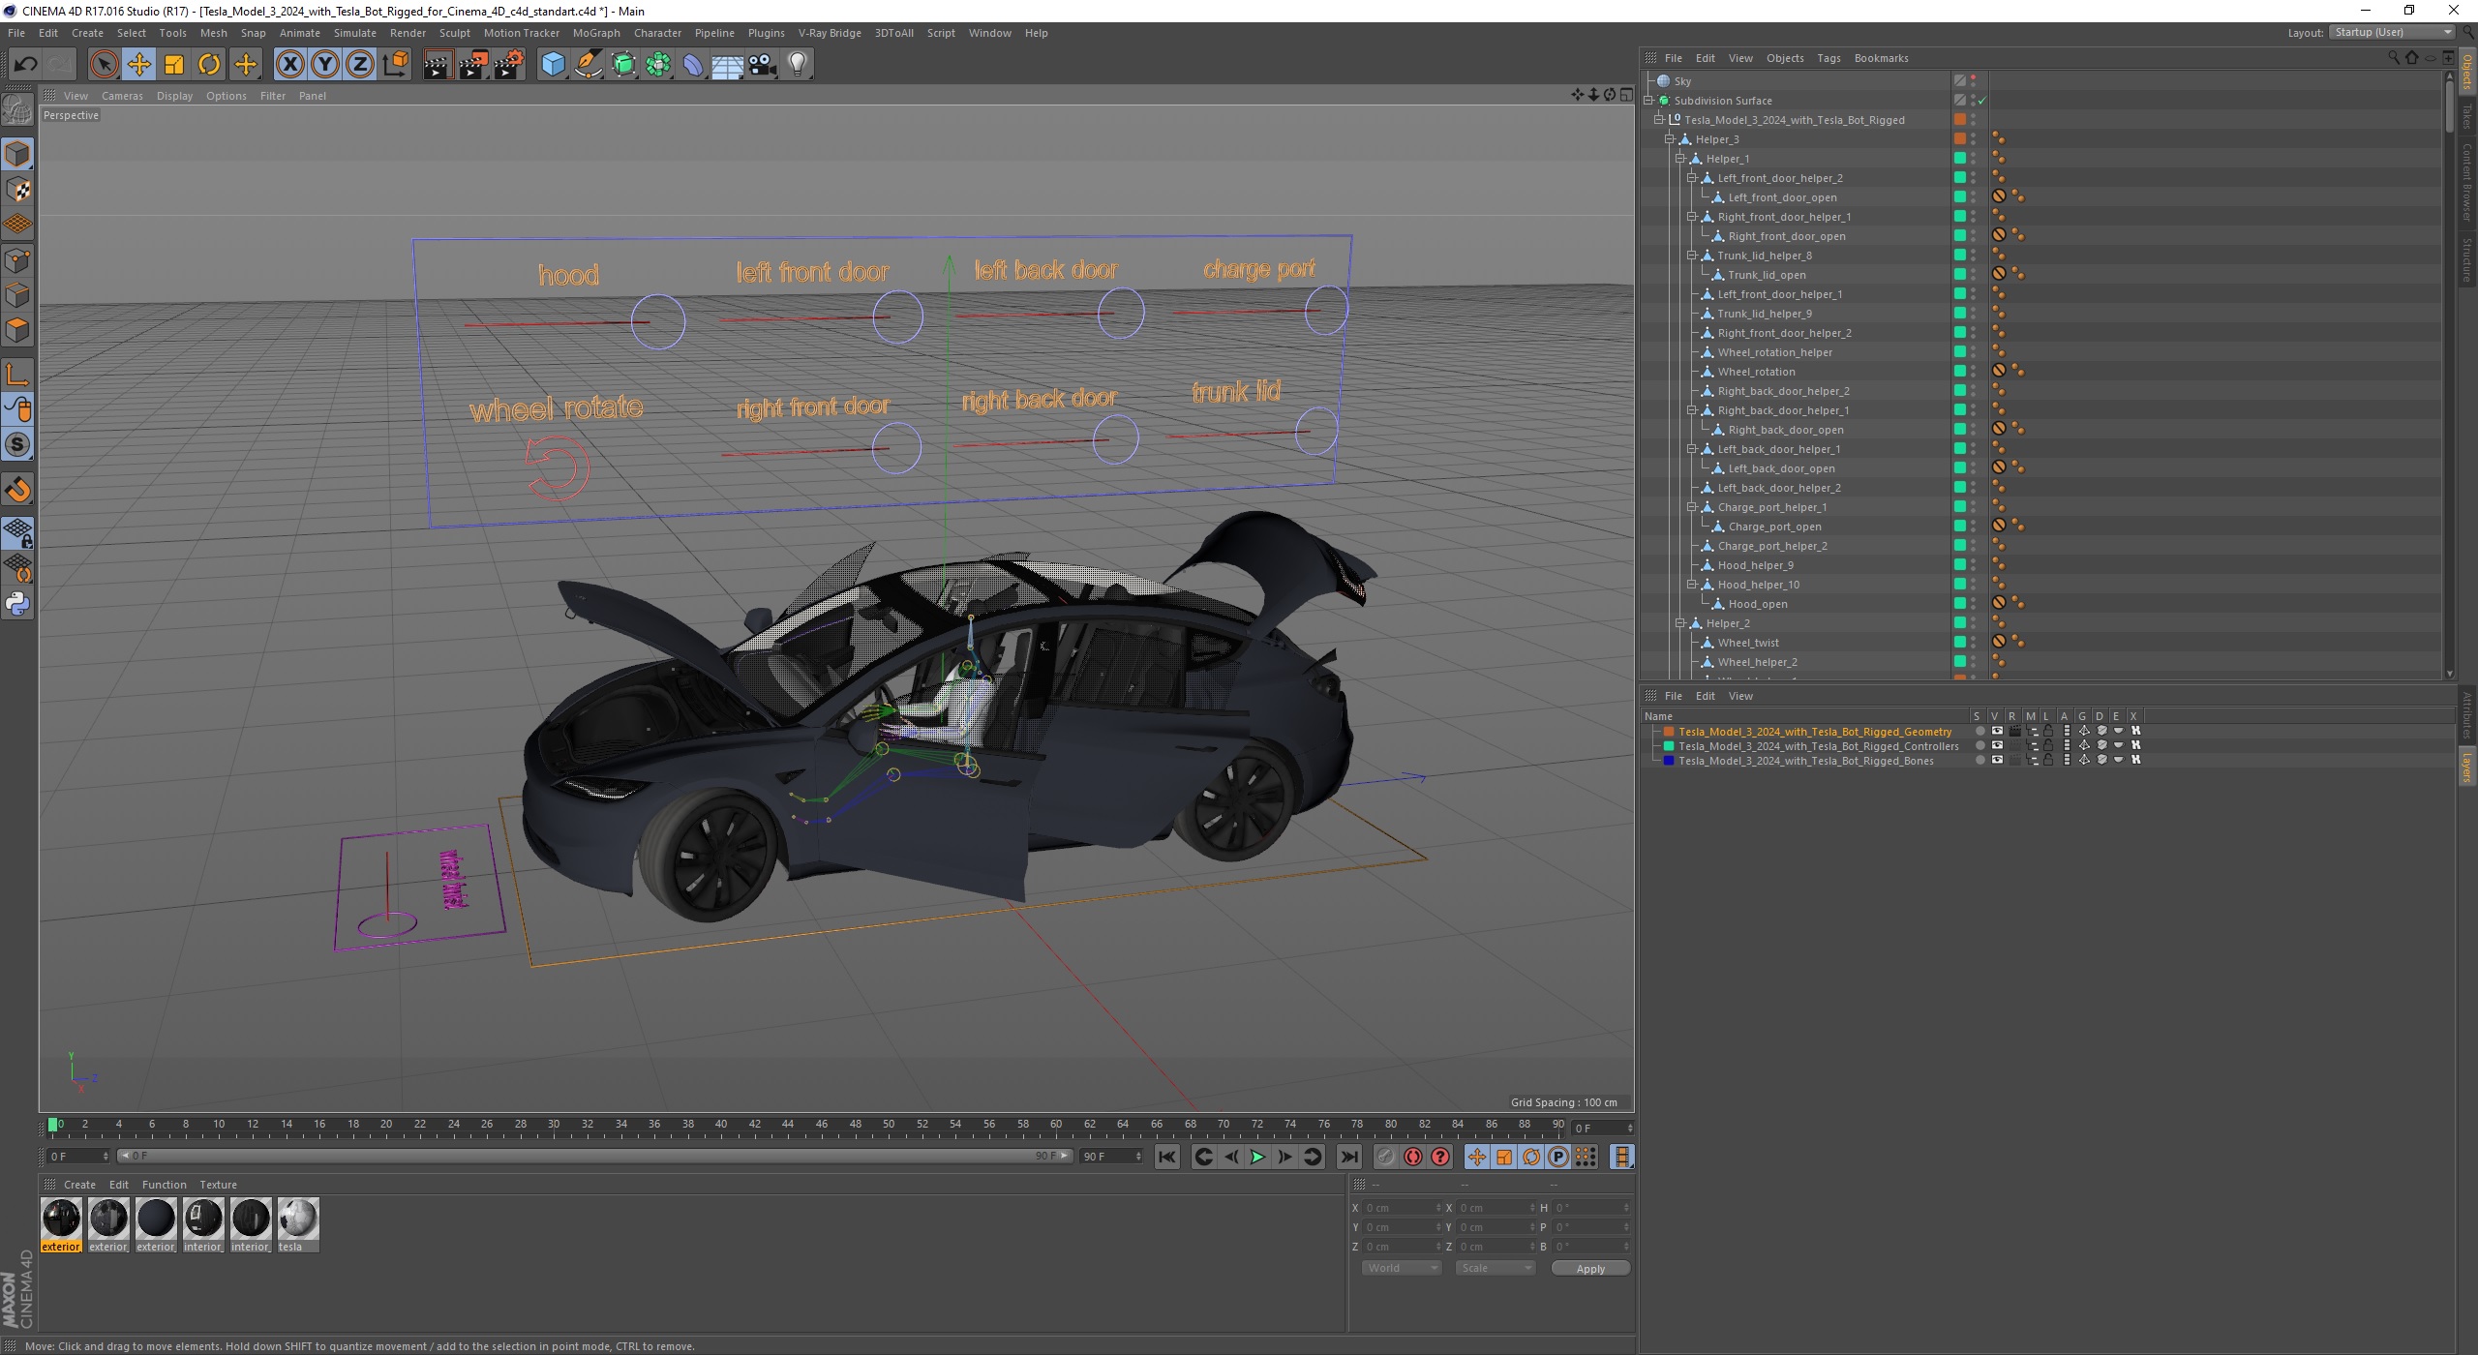Select Wheel_rotation object in tree

tap(1756, 372)
